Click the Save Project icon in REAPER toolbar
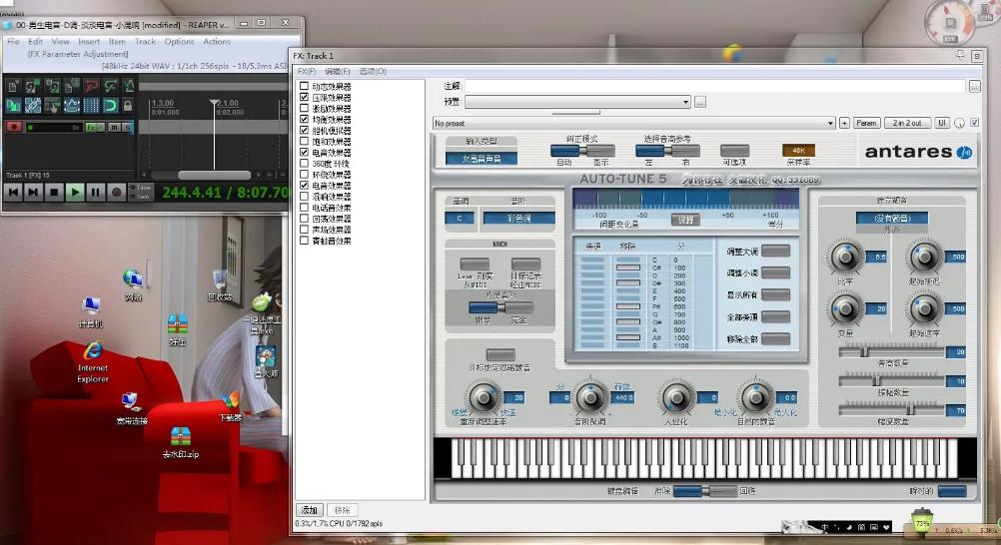This screenshot has width=1001, height=545. [52, 86]
